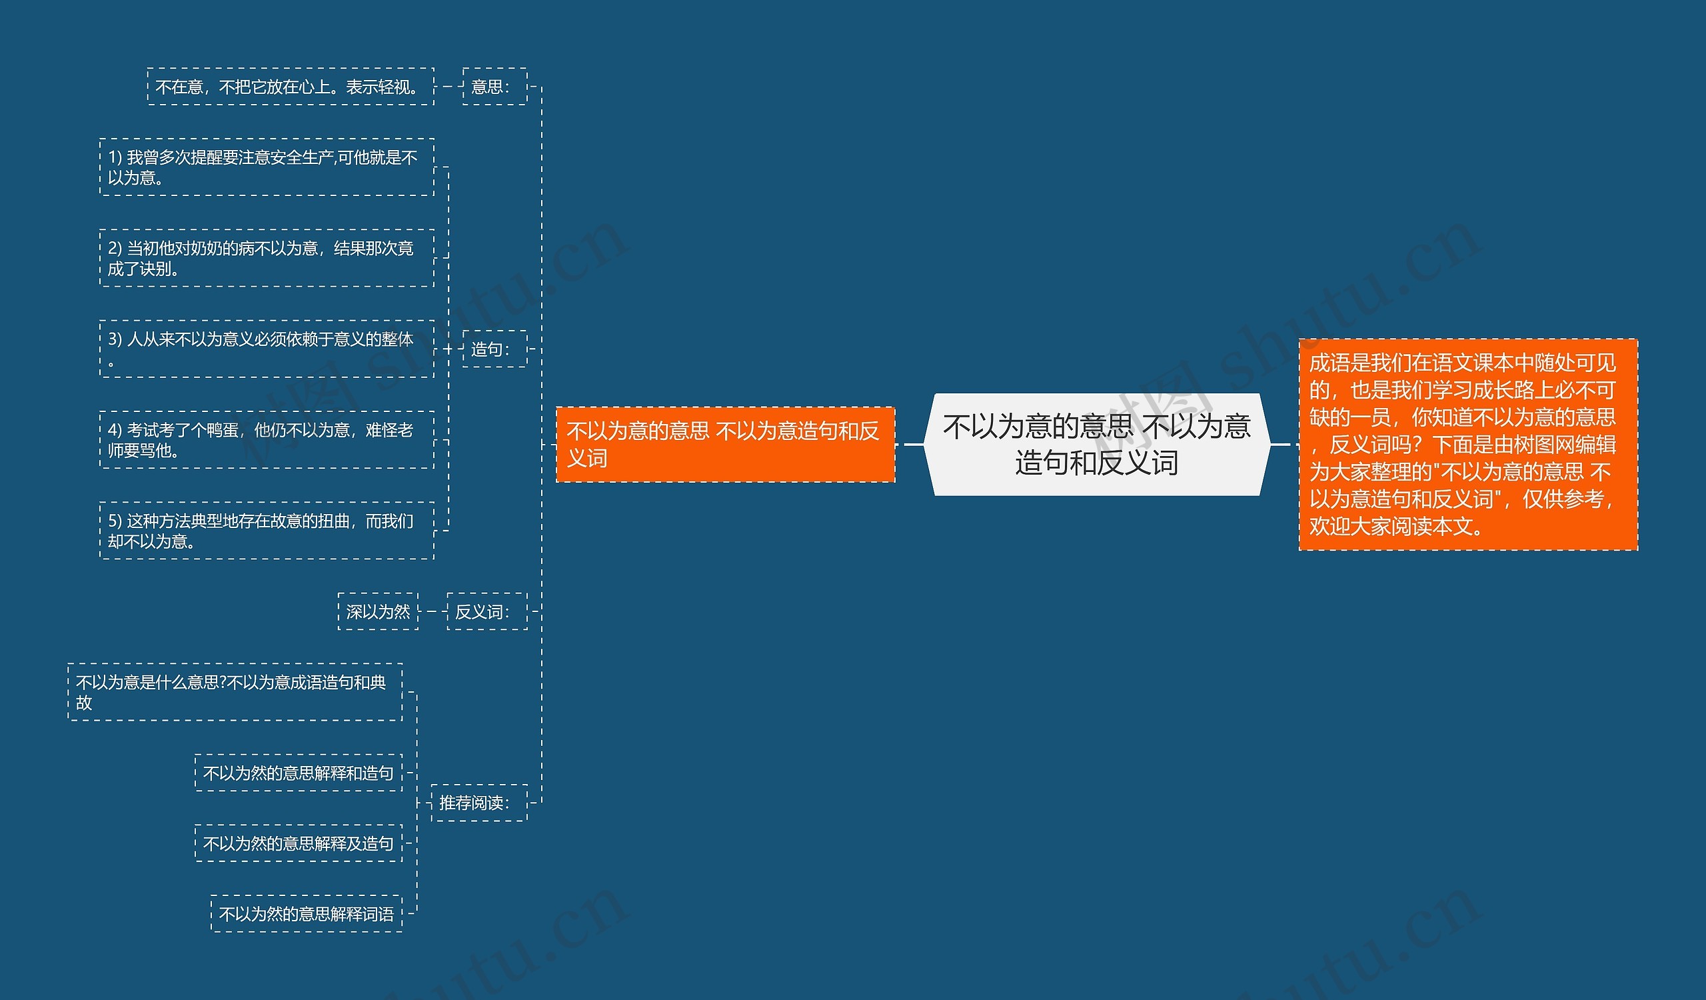
Task: Open the 意思: topic node
Action: pyautogui.click(x=494, y=87)
